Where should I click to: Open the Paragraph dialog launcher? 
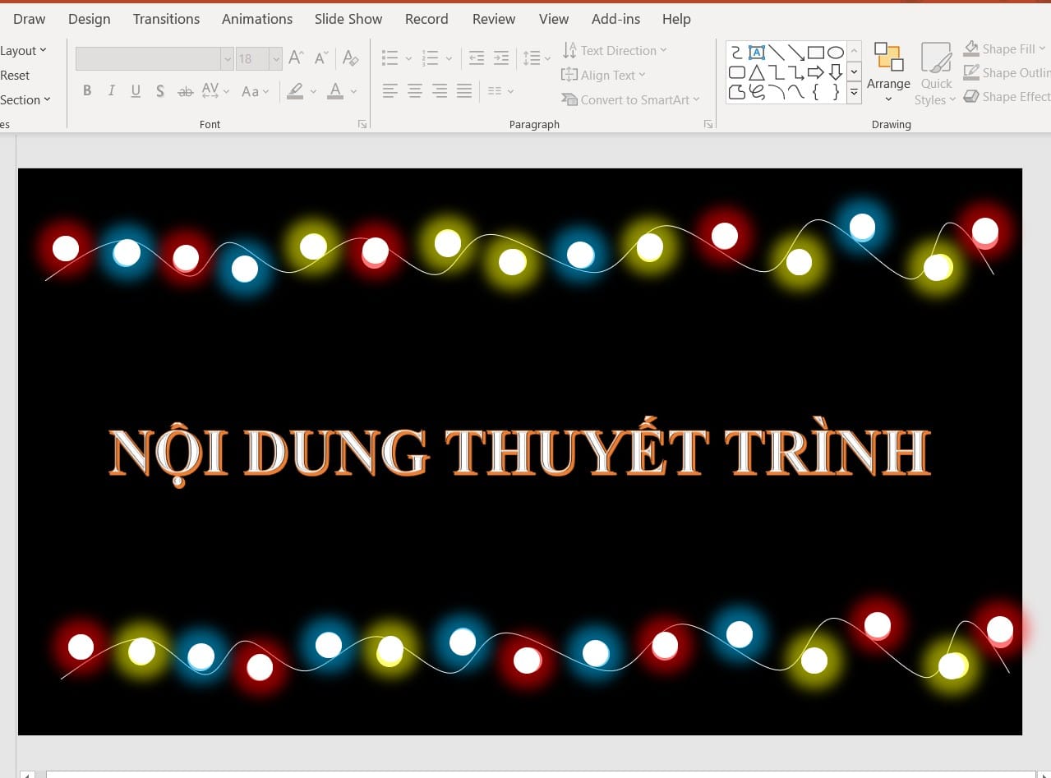708,124
